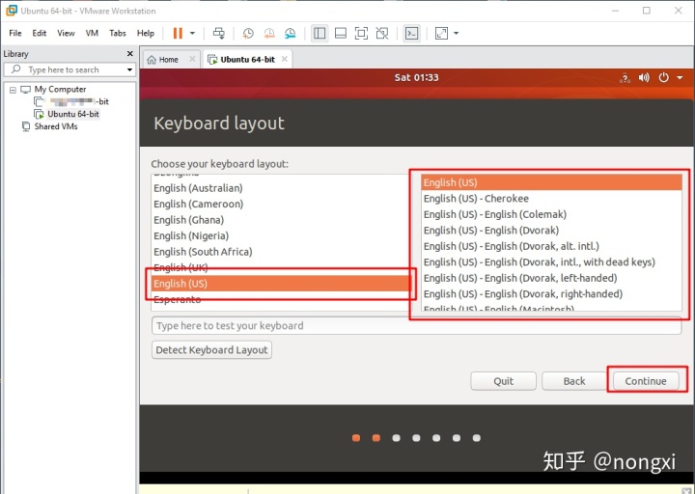Open the power options arrow beside the pause button
Viewport: 695px width, 494px height.
[x=192, y=33]
